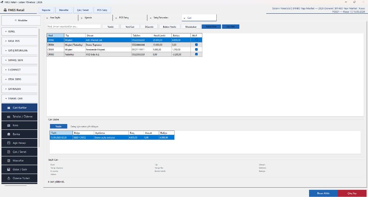
Task: Log out with Çıkış Yap
Action: click(352, 193)
